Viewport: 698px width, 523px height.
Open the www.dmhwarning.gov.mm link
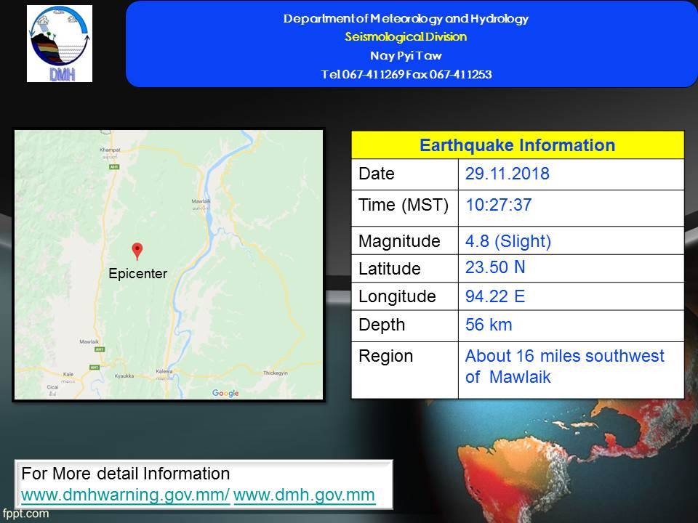tap(125, 495)
